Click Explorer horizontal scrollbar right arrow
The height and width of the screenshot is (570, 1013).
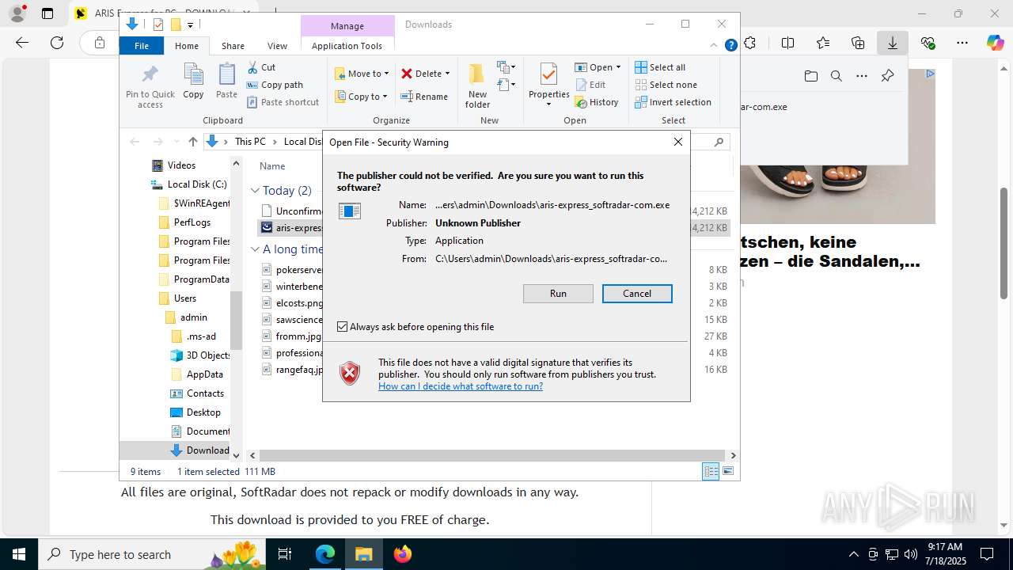[733, 455]
